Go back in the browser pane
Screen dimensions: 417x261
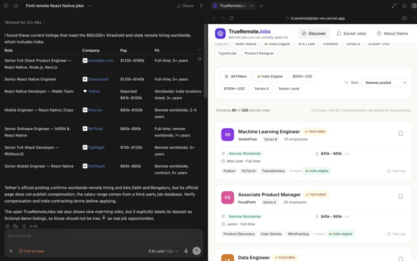[214, 18]
